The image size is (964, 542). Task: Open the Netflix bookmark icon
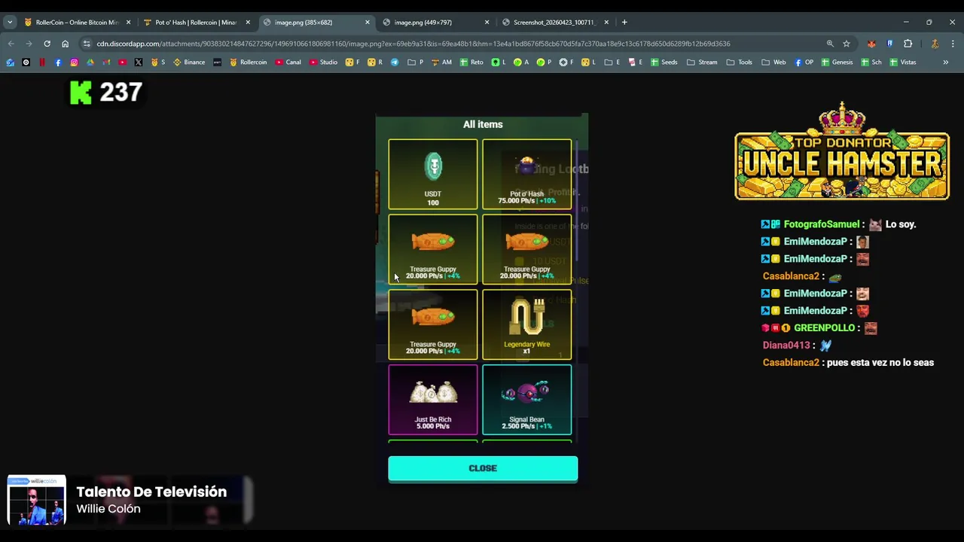42,62
